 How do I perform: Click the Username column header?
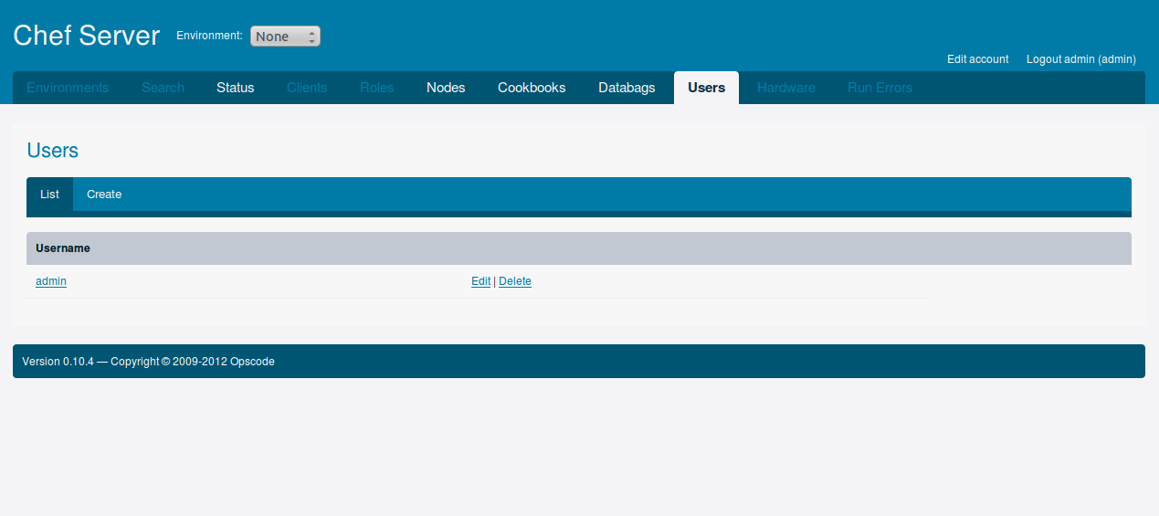(63, 248)
